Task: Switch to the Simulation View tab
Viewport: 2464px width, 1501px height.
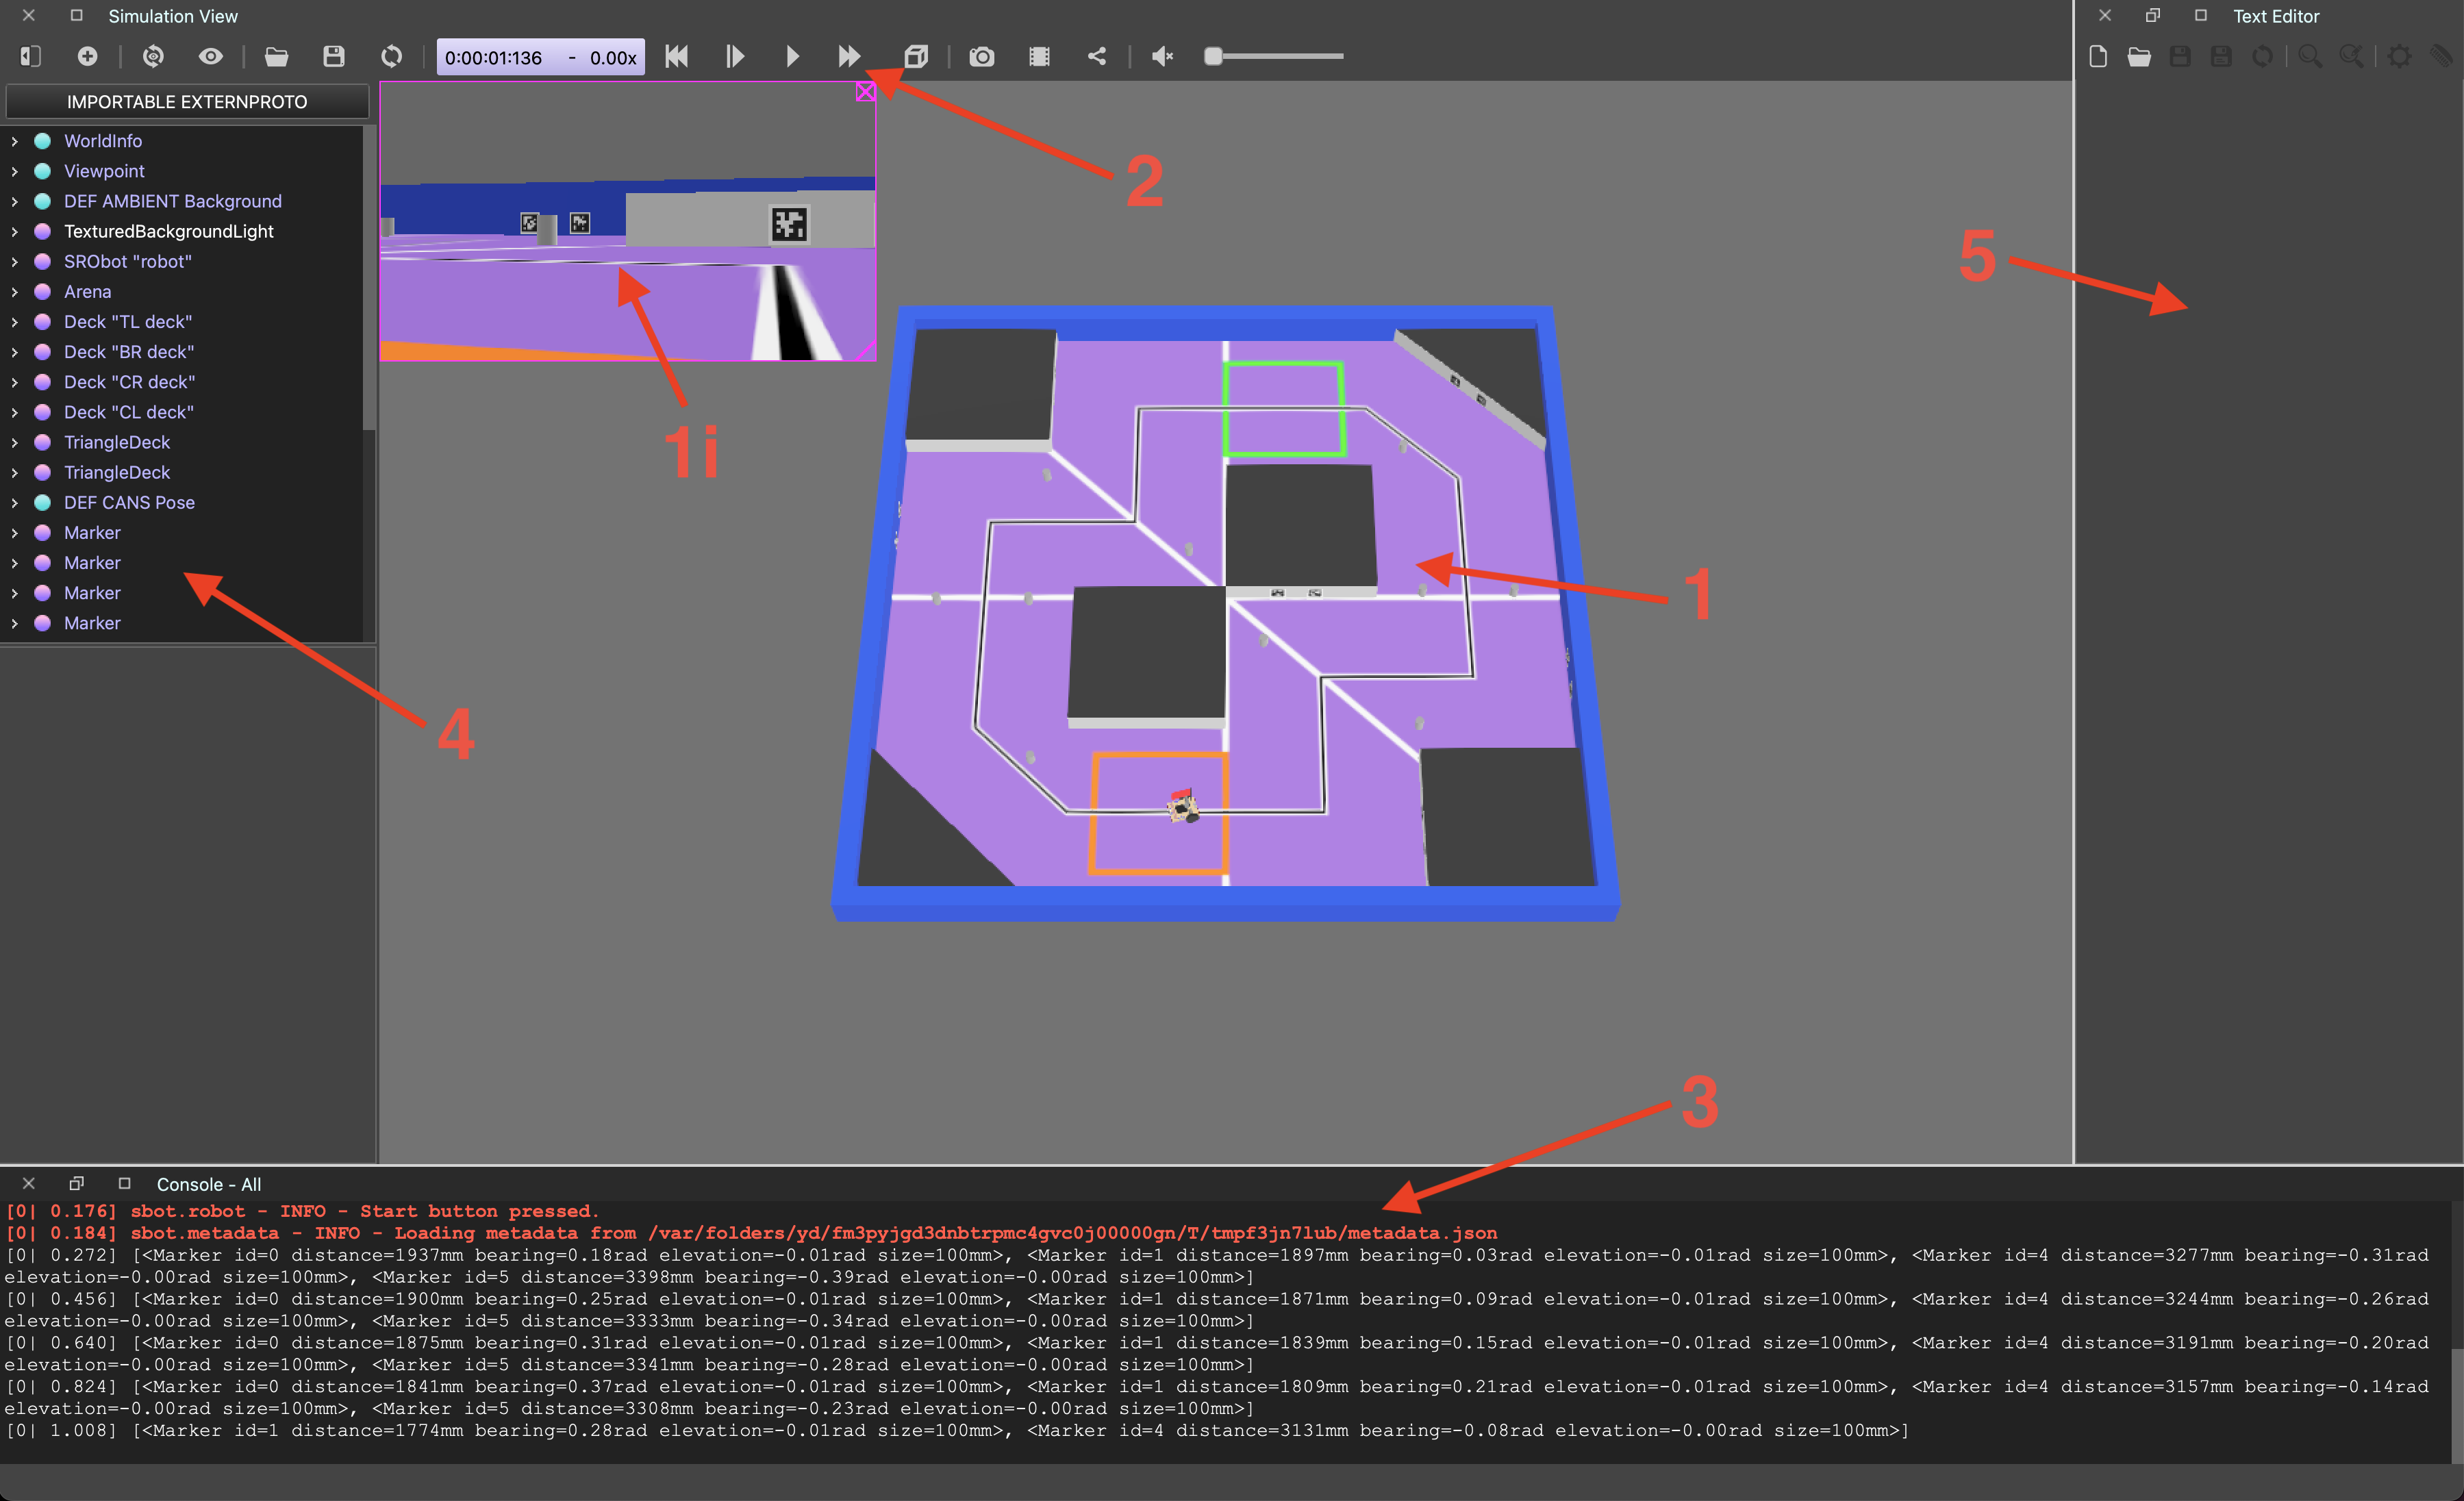Action: [x=172, y=16]
